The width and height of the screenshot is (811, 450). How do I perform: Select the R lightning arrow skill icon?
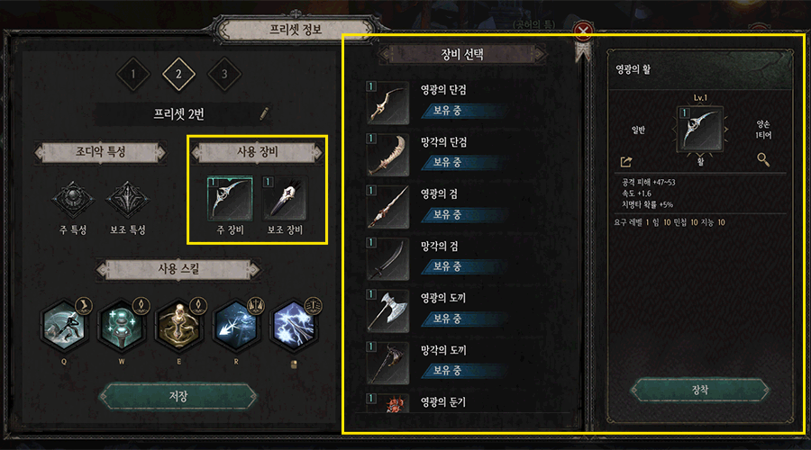pyautogui.click(x=237, y=326)
